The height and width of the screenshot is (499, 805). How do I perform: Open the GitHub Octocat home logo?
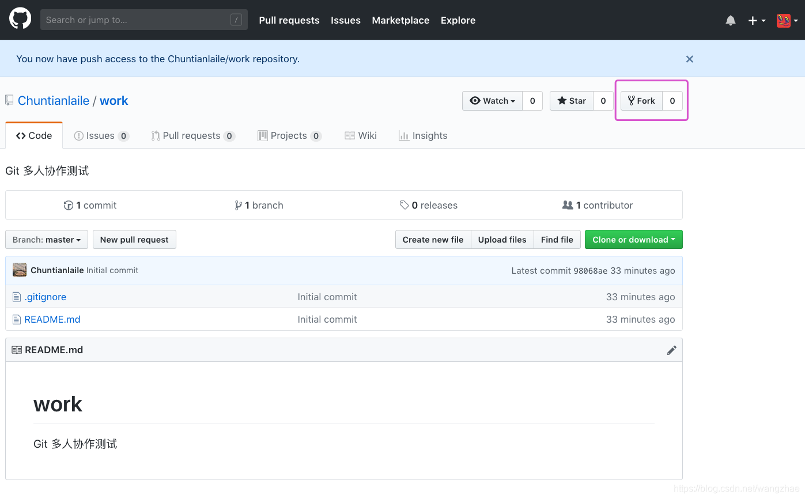coord(20,19)
